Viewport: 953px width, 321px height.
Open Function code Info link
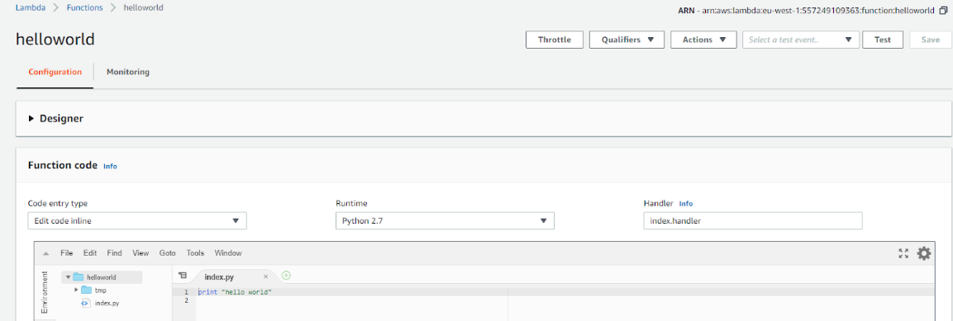coord(110,166)
